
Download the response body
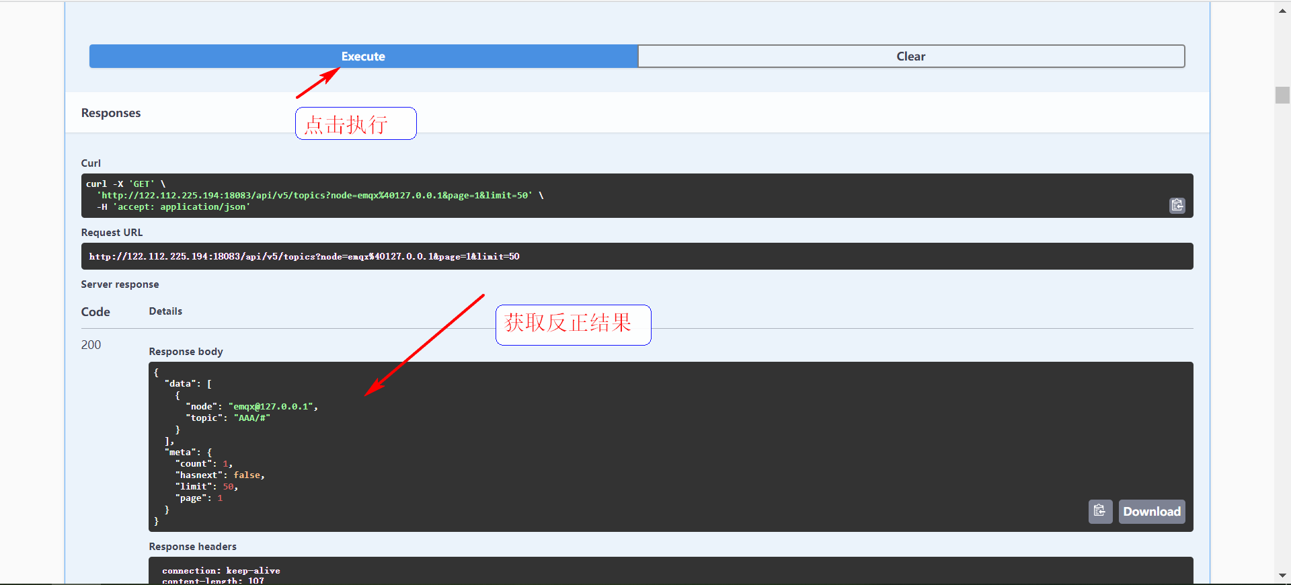tap(1152, 512)
